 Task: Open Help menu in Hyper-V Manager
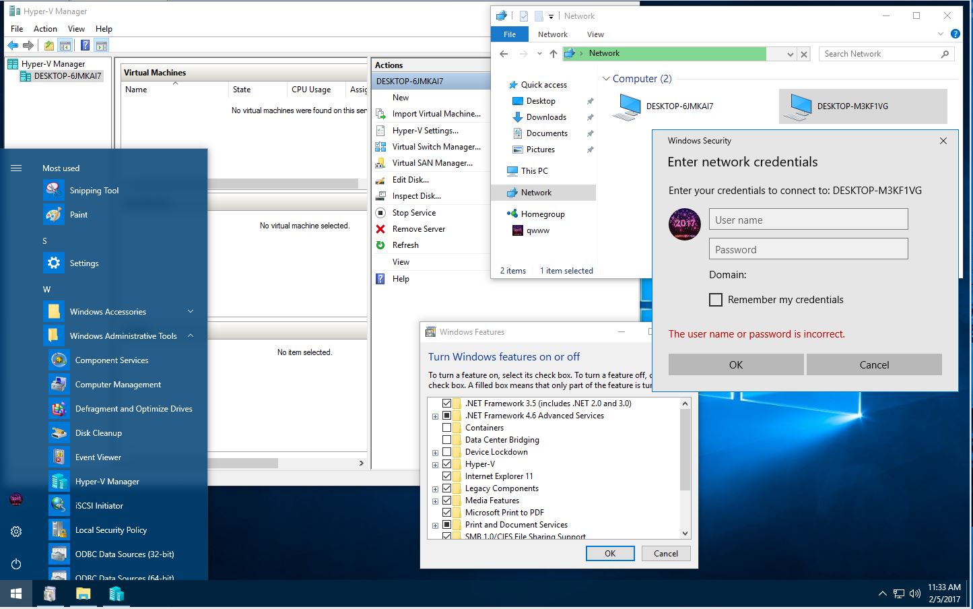point(104,29)
